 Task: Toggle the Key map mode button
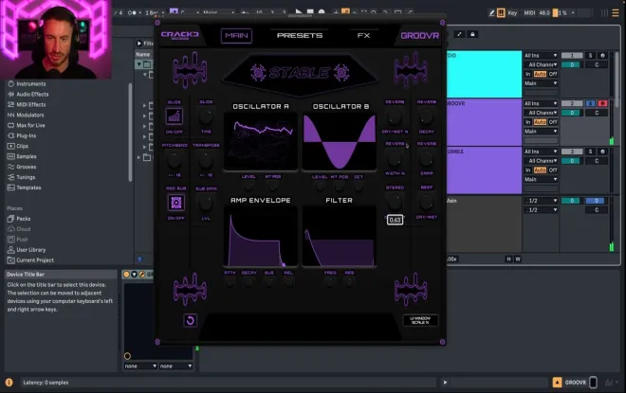pos(512,12)
